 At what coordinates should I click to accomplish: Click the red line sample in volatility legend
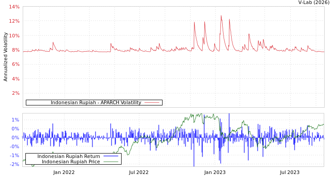click(x=151, y=103)
